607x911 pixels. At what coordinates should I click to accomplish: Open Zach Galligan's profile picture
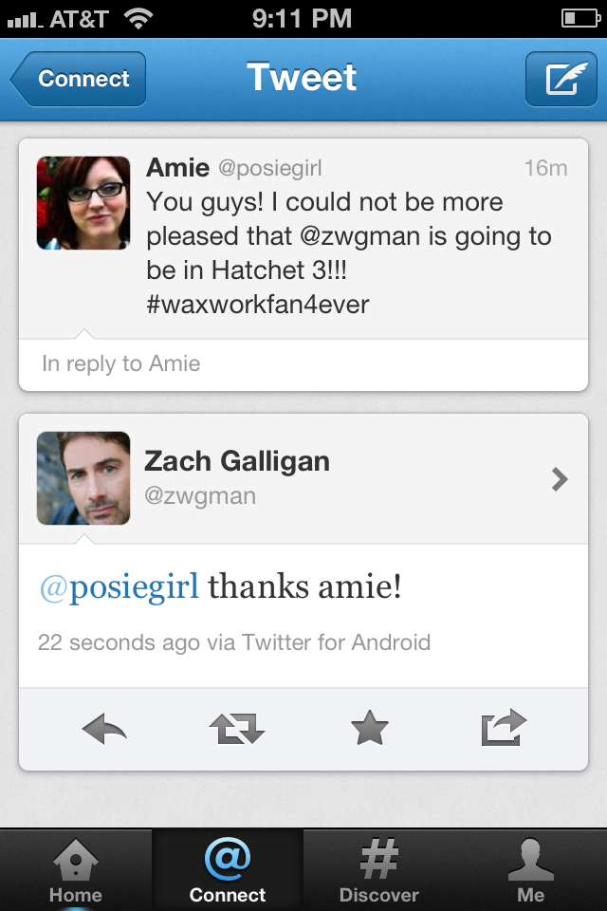click(x=83, y=478)
